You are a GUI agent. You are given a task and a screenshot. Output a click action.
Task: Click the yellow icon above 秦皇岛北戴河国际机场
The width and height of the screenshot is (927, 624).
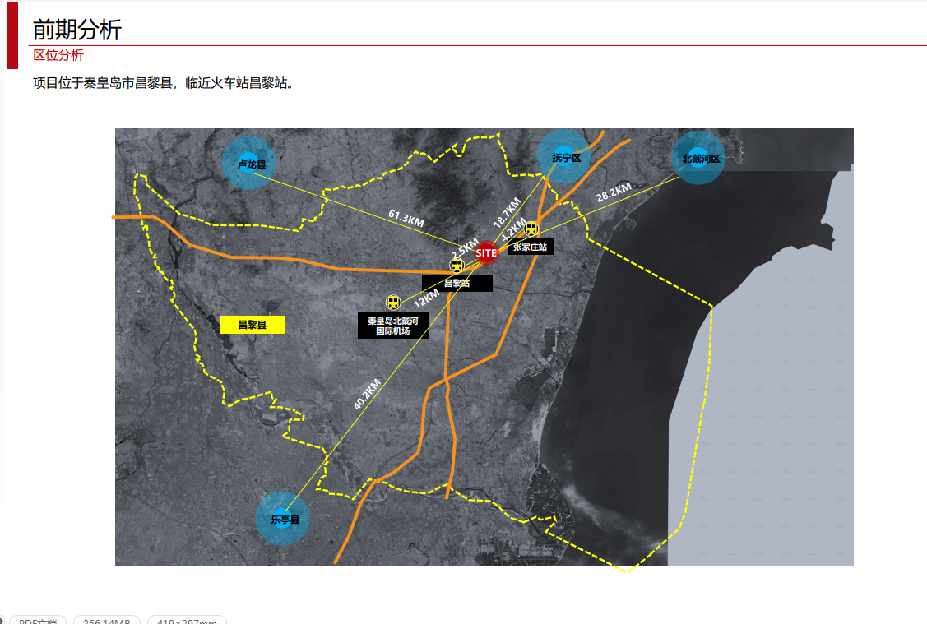point(393,303)
